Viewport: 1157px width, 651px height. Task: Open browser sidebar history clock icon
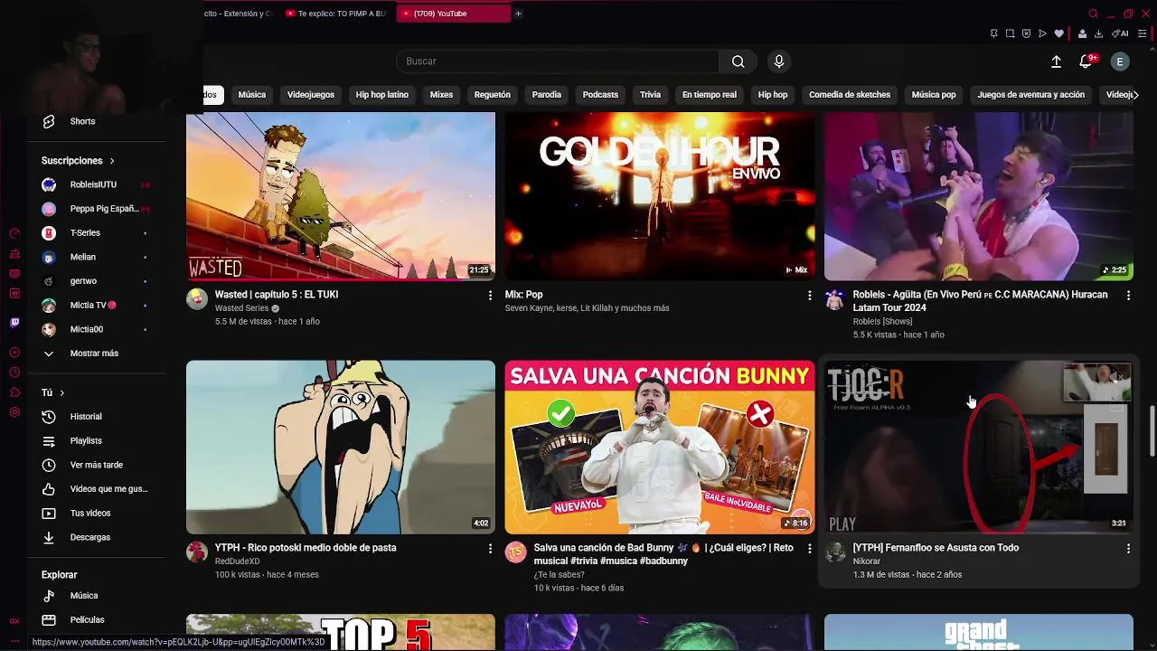point(14,373)
